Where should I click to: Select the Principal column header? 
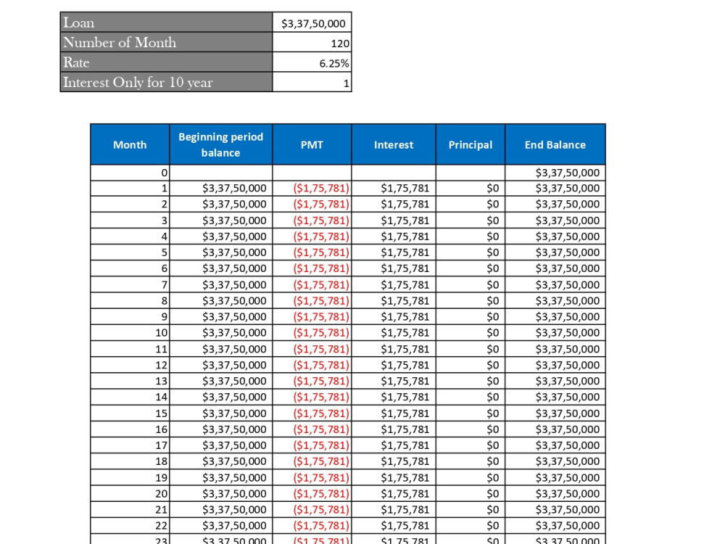pyautogui.click(x=471, y=144)
